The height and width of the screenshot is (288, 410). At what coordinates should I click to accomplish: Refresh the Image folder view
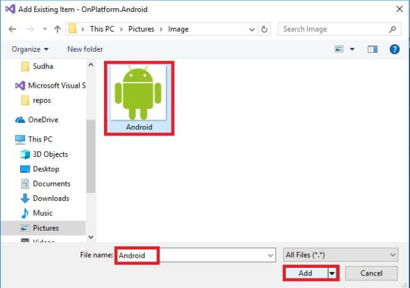[264, 29]
